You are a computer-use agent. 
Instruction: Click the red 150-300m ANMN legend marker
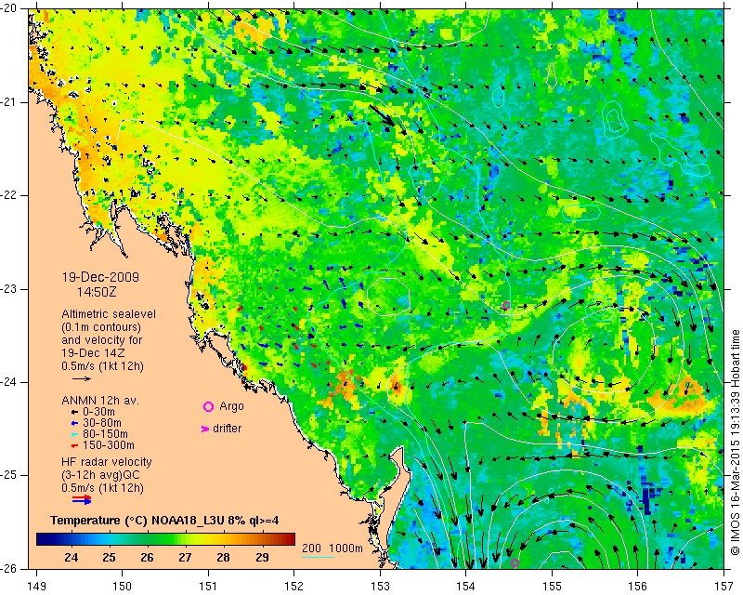(x=74, y=445)
